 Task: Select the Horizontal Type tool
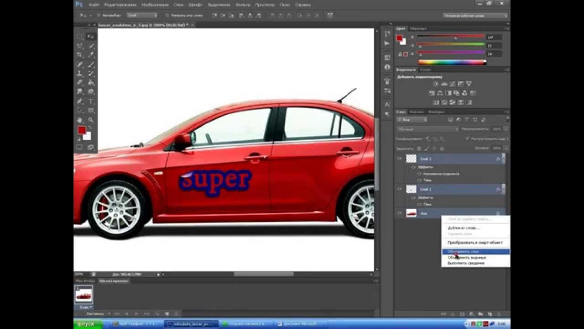coord(91,101)
